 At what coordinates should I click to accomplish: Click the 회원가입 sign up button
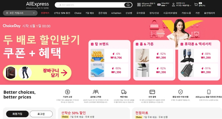(x=17, y=114)
